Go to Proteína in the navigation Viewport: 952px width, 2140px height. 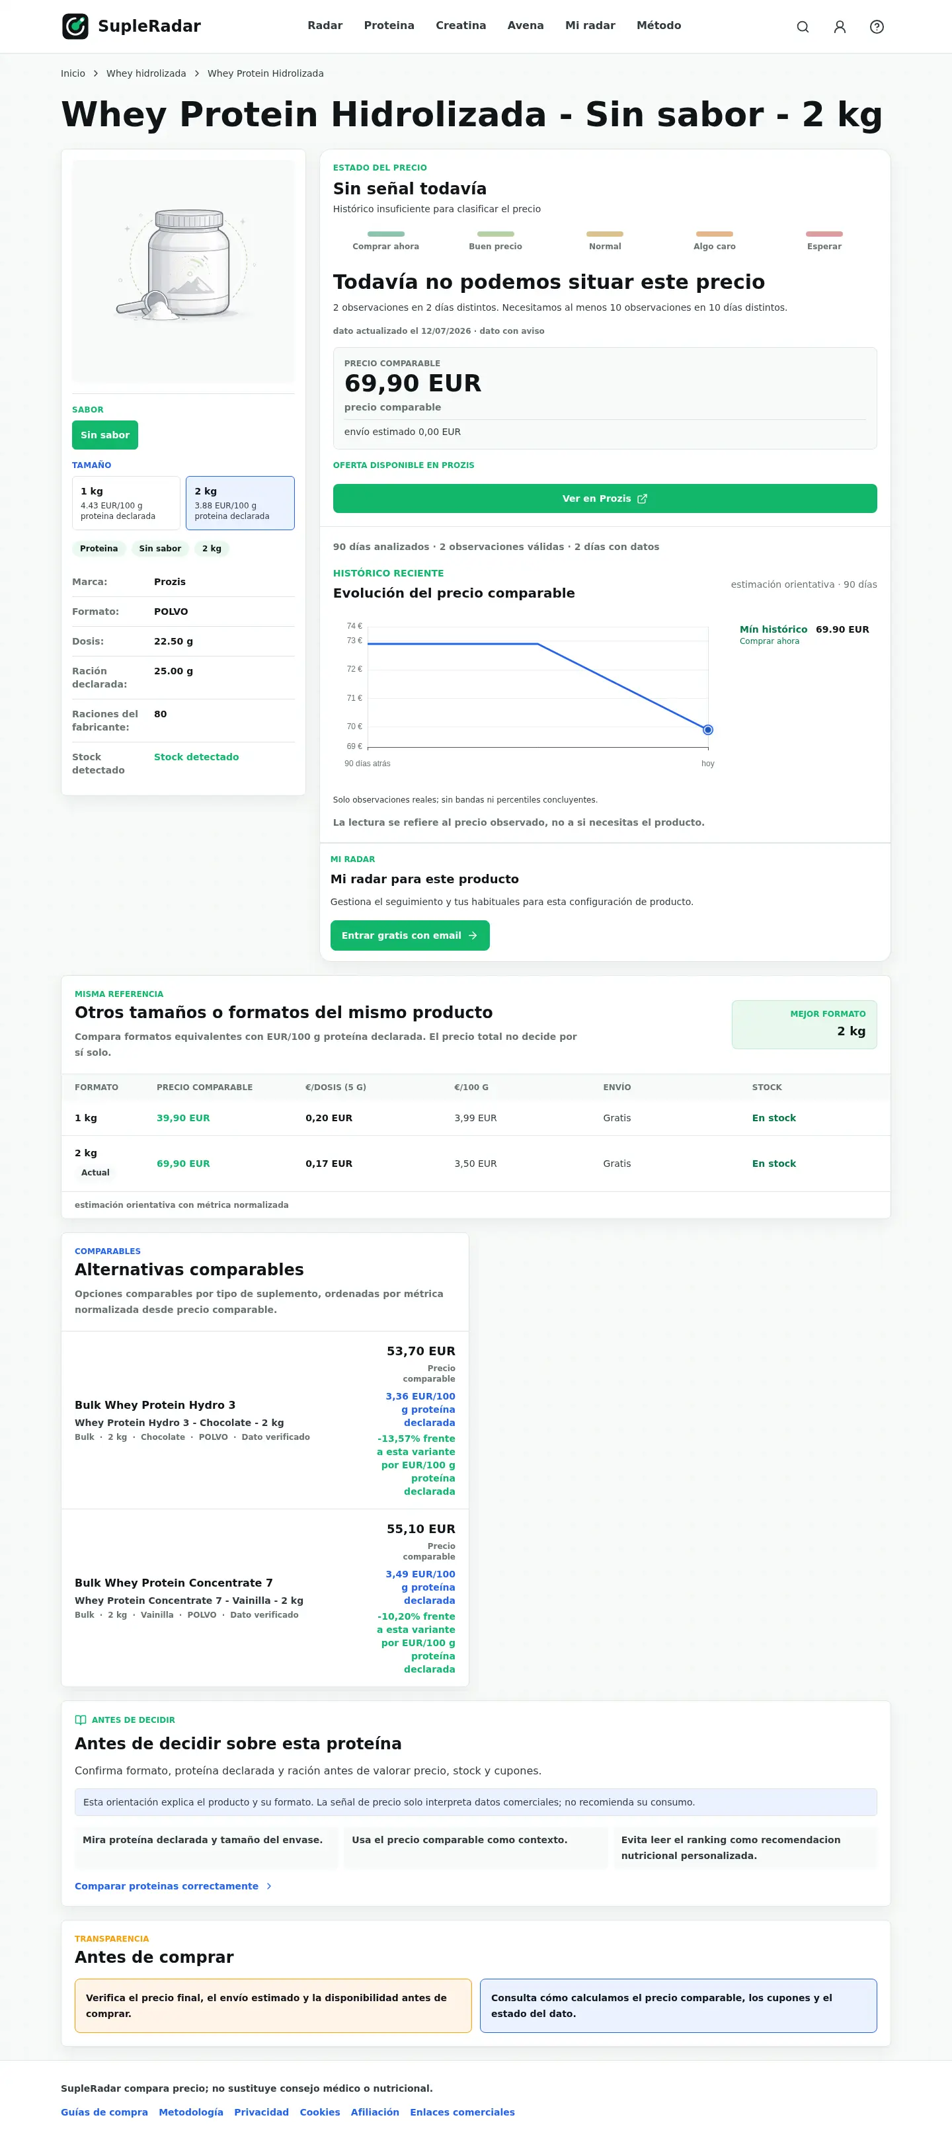(x=389, y=26)
